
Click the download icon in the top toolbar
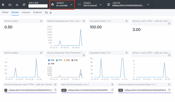tap(17, 5)
